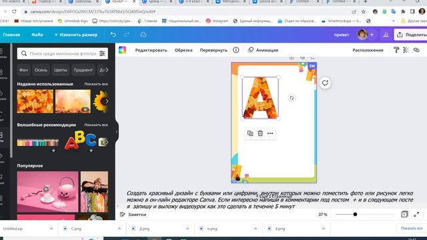Click the undo arrow icon
Screen dimensions: 427x240
[x=113, y=35]
